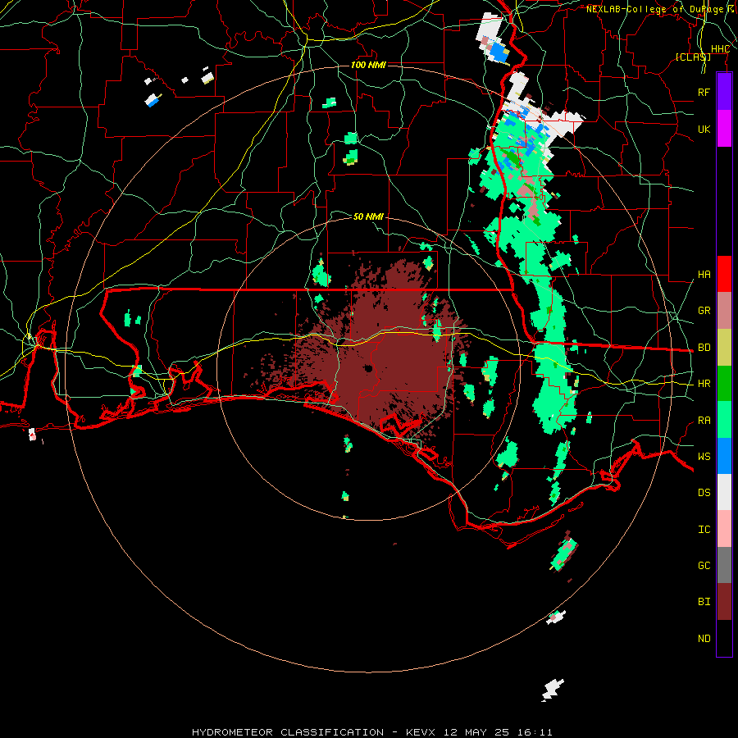Click the DS legend label
The width and height of the screenshot is (738, 738).
(x=704, y=493)
